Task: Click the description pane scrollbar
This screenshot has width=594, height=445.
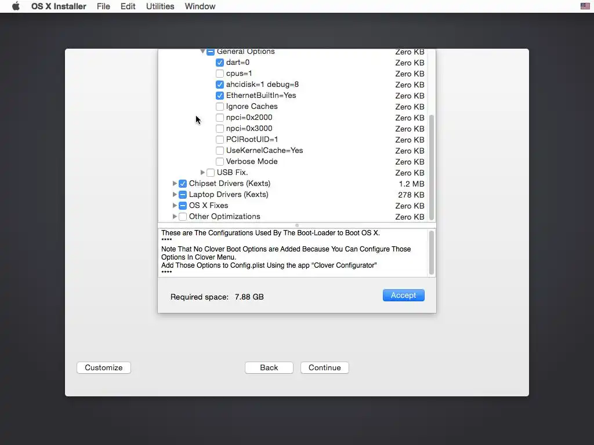Action: (432, 253)
